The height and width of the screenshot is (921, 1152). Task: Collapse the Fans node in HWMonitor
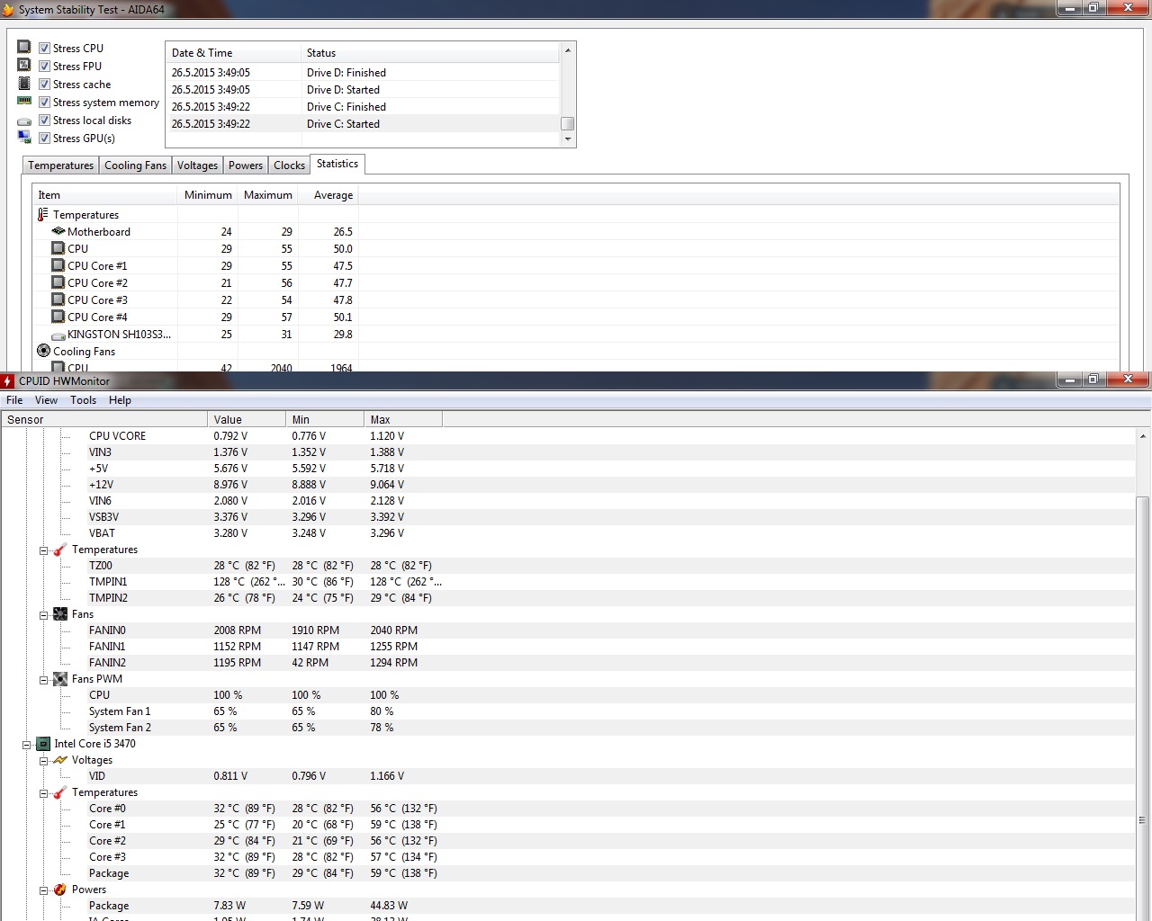click(x=43, y=615)
